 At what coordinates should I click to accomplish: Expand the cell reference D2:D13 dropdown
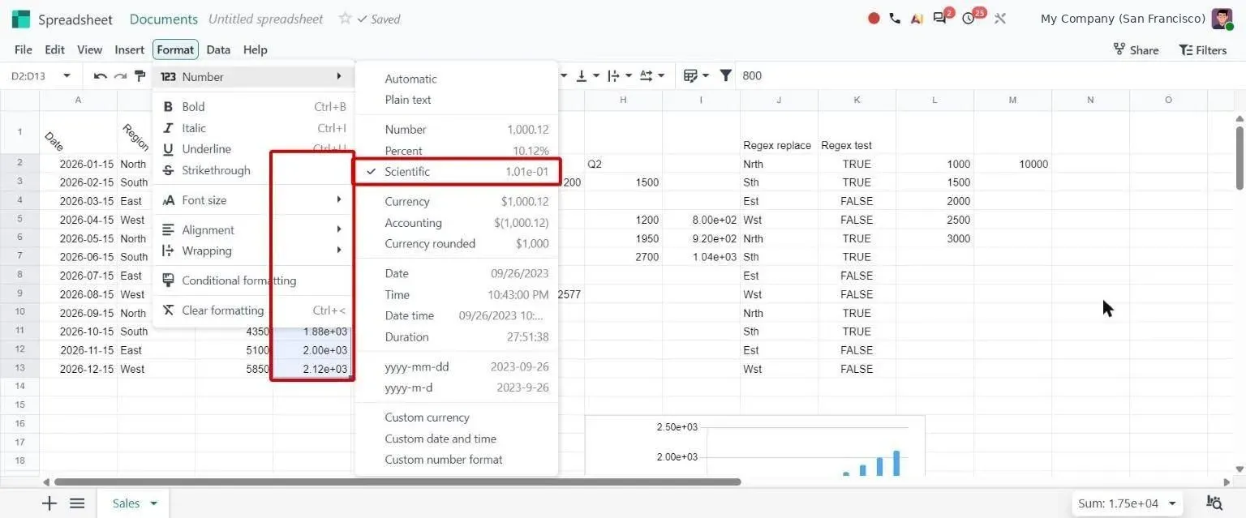[x=67, y=75]
